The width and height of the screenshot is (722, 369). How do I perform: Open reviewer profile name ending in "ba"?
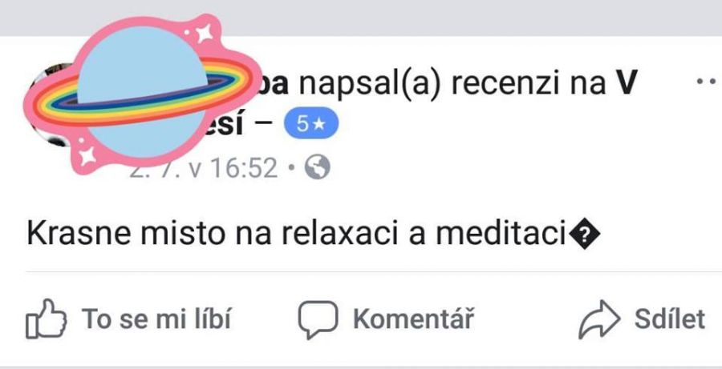click(x=272, y=83)
